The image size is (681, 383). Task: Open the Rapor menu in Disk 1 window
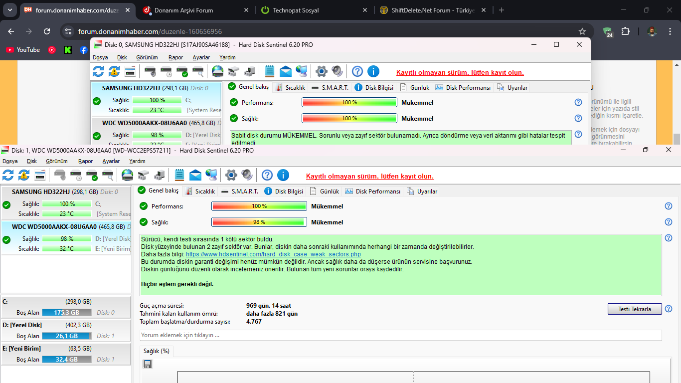point(86,161)
